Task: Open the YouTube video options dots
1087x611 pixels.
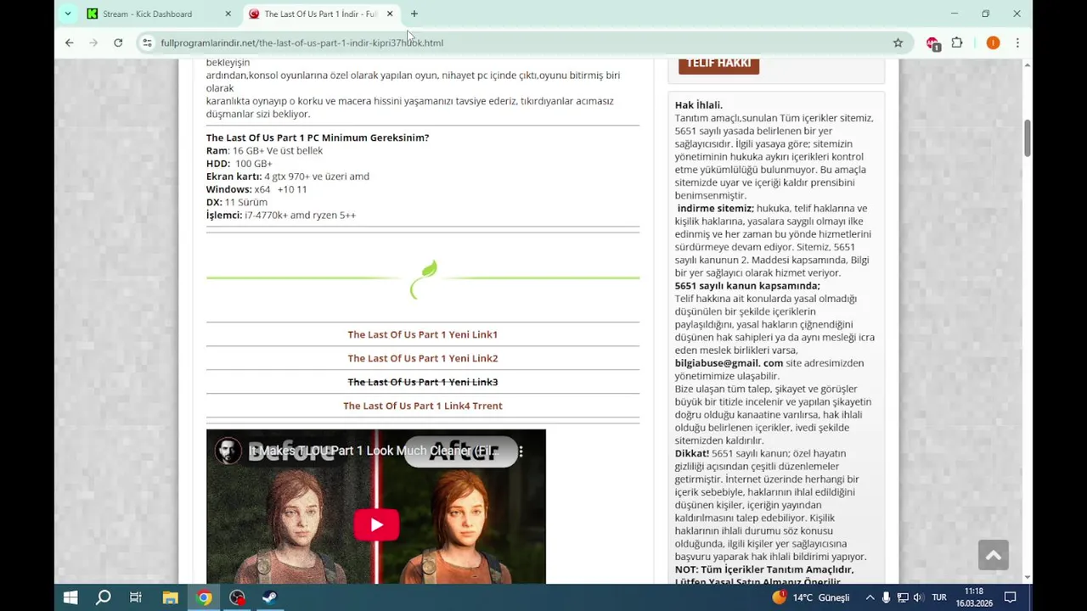Action: click(x=521, y=451)
